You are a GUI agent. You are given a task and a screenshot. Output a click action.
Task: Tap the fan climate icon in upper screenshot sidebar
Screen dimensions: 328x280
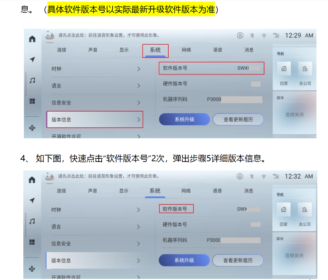[32, 128]
